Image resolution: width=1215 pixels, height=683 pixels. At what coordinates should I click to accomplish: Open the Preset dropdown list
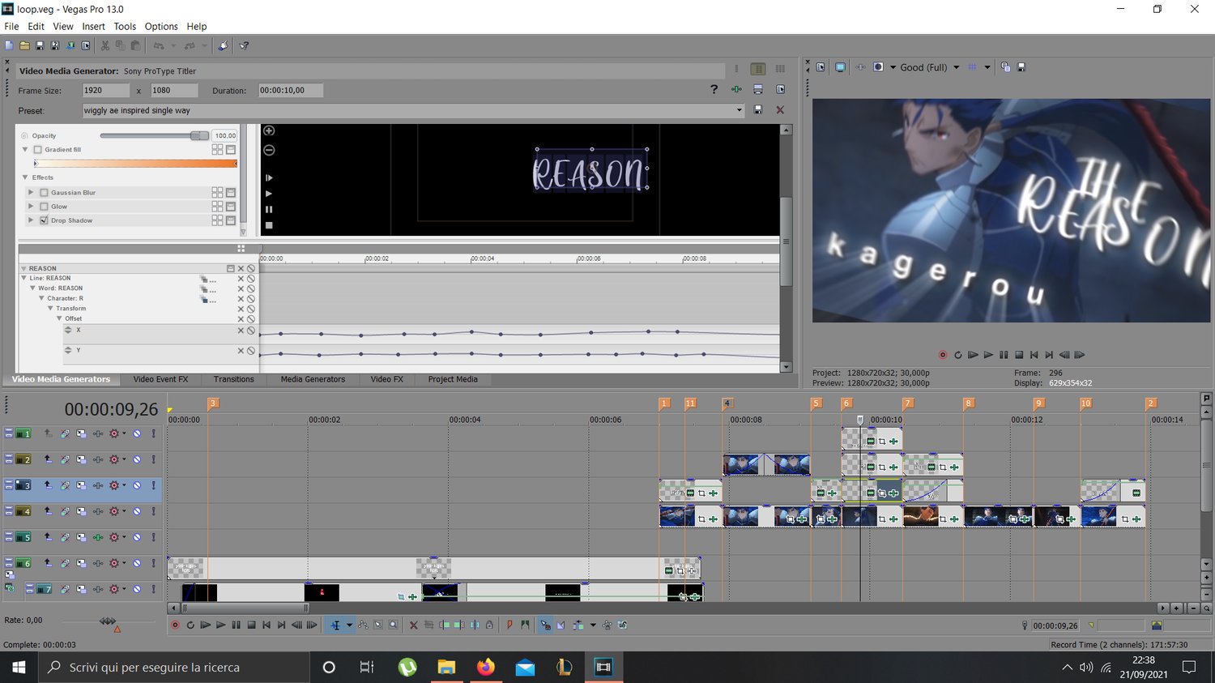click(740, 110)
